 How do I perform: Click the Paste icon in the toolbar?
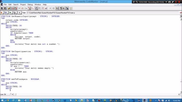click(26, 8)
